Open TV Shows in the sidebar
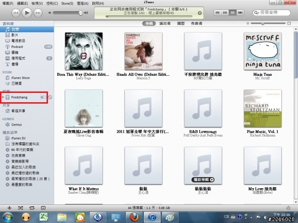This screenshot has width=298, height=223. 27,41
